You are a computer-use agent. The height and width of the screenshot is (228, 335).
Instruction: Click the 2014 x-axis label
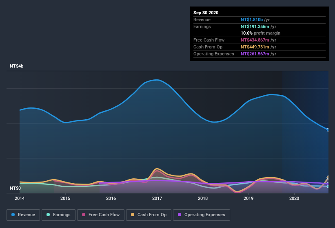20,198
